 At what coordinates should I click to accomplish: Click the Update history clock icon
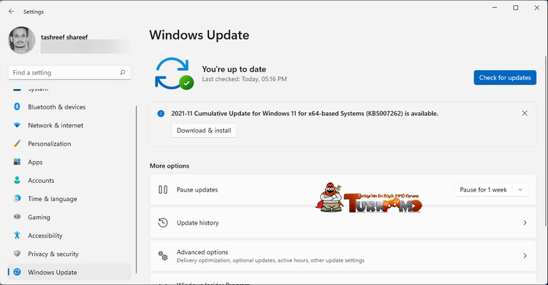click(163, 222)
